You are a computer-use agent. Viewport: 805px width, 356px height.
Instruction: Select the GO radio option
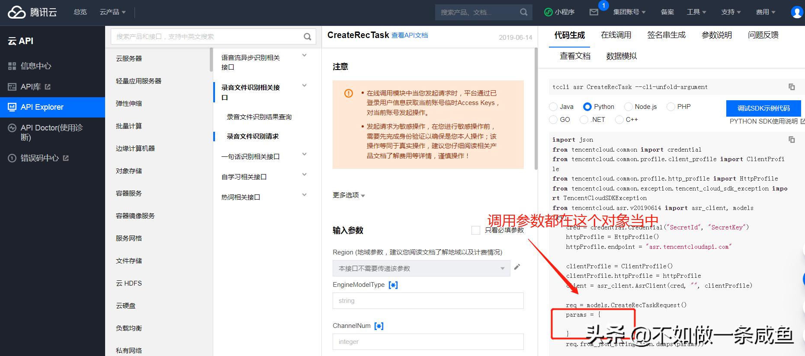pyautogui.click(x=553, y=120)
